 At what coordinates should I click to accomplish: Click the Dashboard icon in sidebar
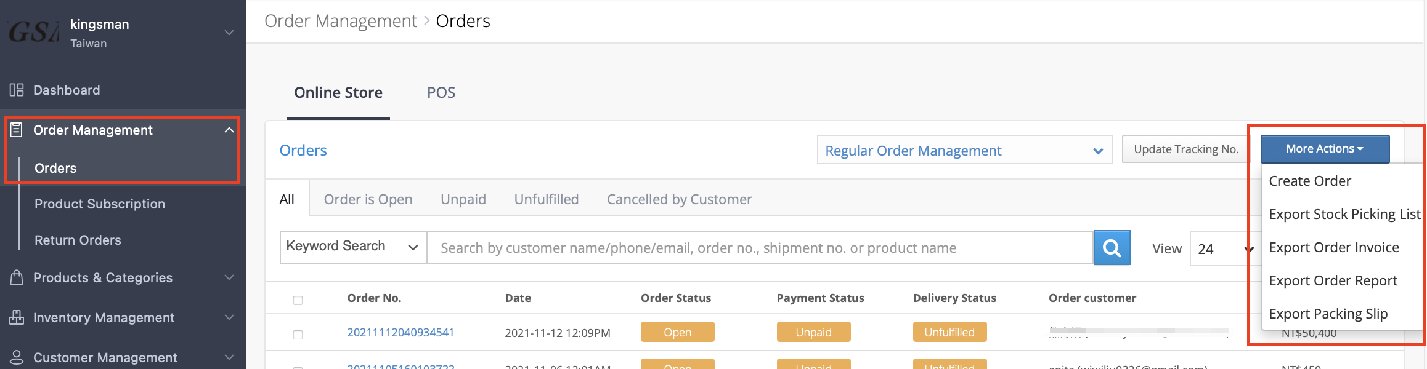tap(17, 90)
